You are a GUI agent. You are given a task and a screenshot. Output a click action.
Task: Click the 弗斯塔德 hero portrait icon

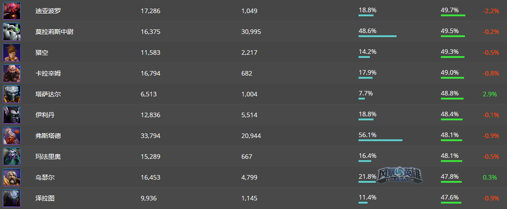click(12, 136)
